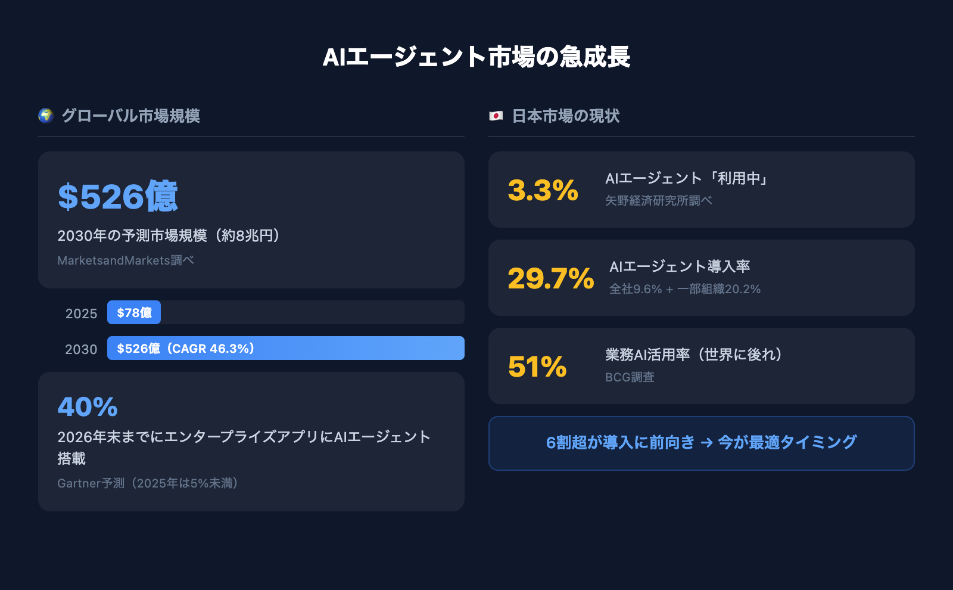Click the globe icon beside グローバル市場規模
The width and height of the screenshot is (953, 590).
[46, 116]
